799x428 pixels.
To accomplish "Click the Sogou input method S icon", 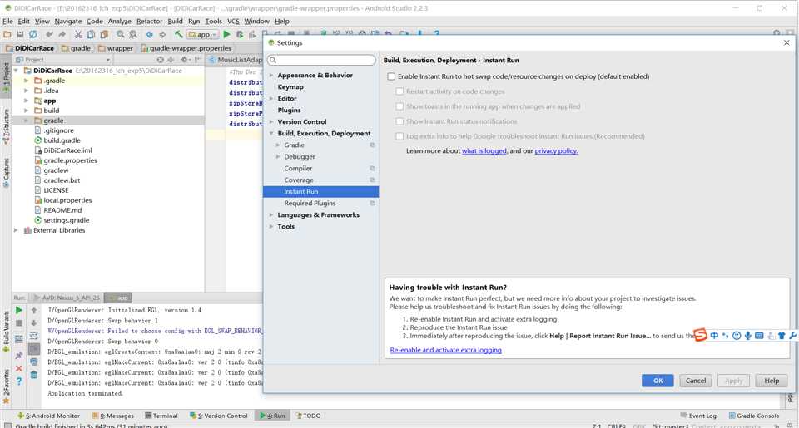I will (701, 335).
